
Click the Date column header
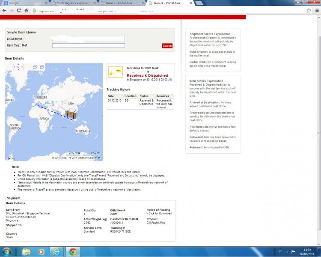pos(115,96)
